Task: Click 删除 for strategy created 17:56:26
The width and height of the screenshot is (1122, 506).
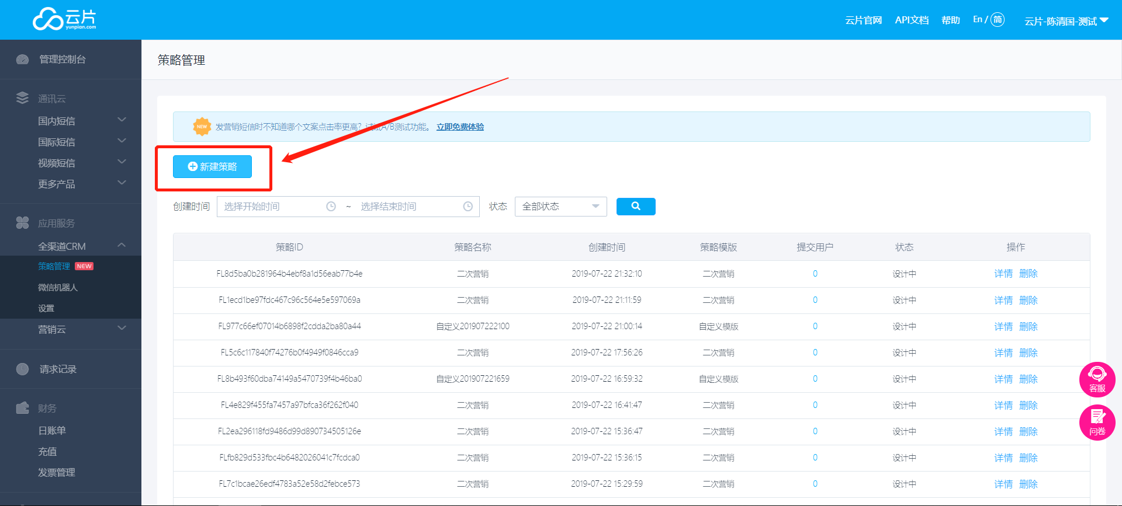Action: (x=1028, y=353)
